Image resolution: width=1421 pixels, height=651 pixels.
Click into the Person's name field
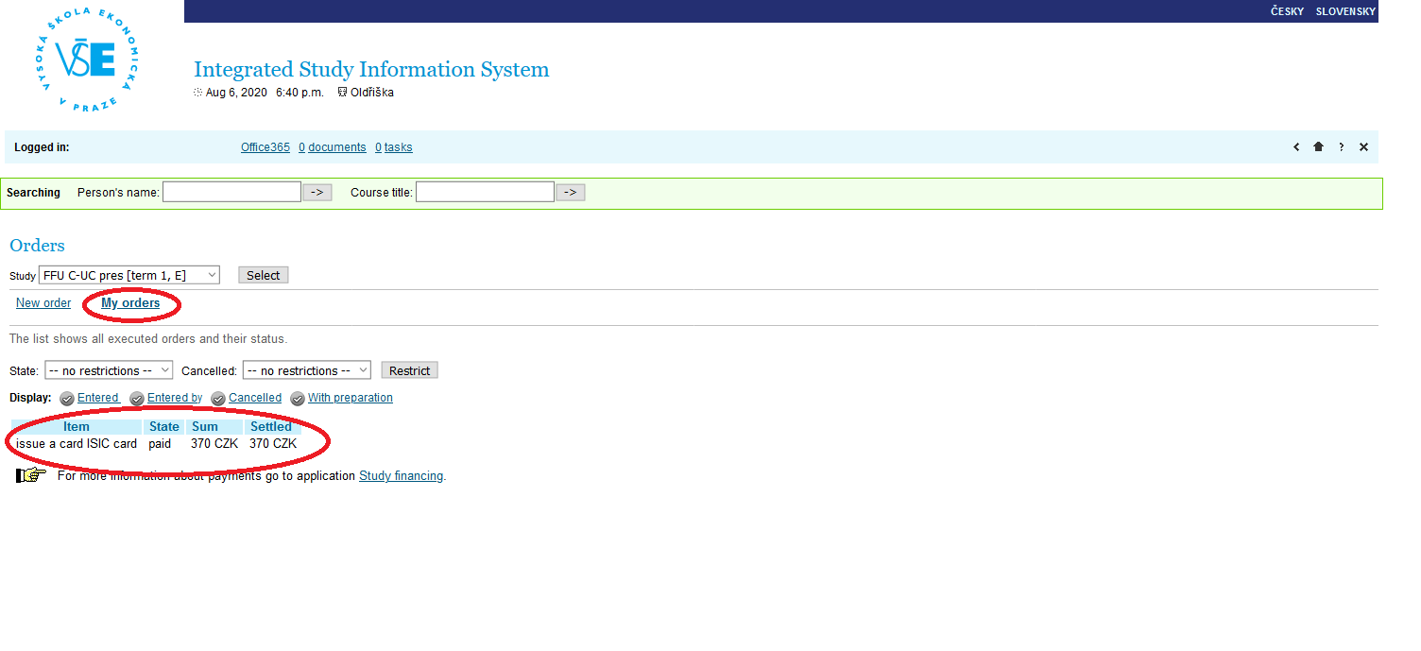point(231,193)
